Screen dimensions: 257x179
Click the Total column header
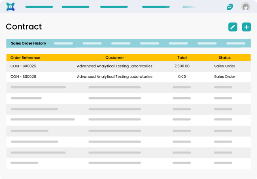182,58
